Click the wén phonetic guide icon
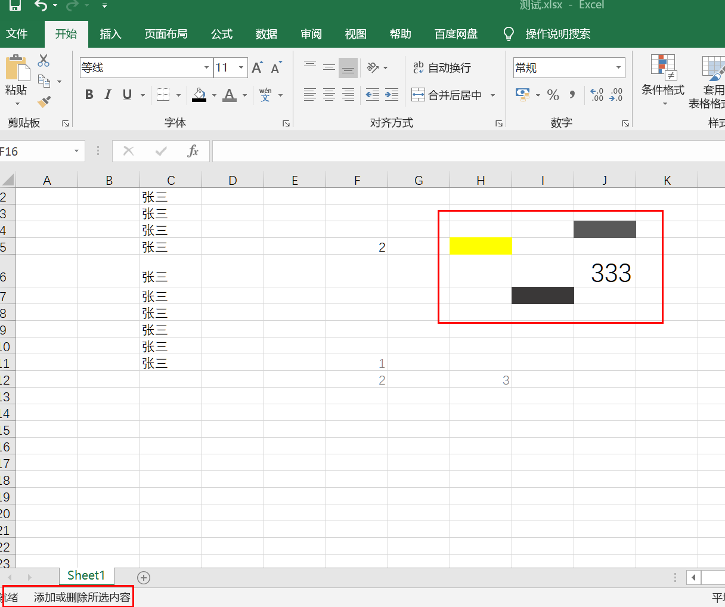The width and height of the screenshot is (725, 607). (265, 95)
